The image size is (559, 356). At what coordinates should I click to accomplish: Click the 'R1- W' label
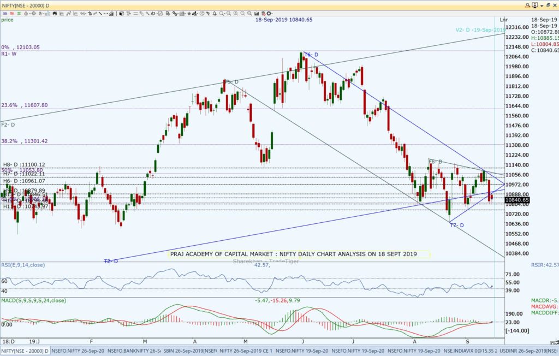[x=9, y=54]
